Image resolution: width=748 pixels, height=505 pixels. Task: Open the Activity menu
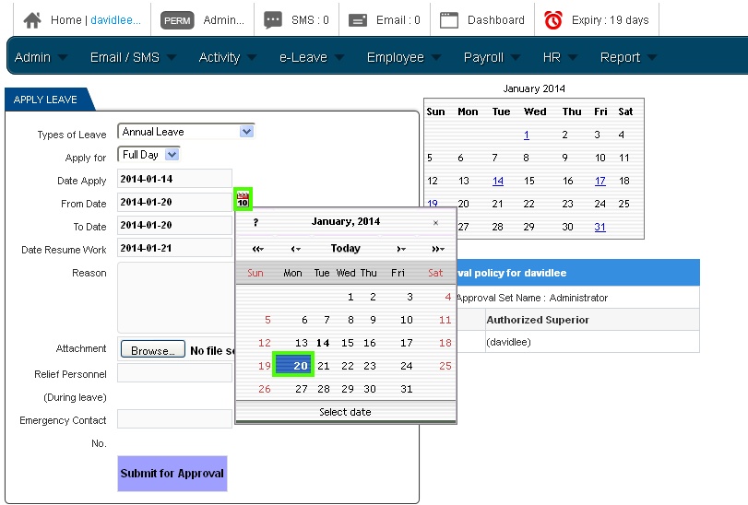pos(228,57)
